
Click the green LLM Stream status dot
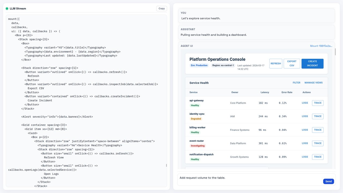click(x=7, y=9)
